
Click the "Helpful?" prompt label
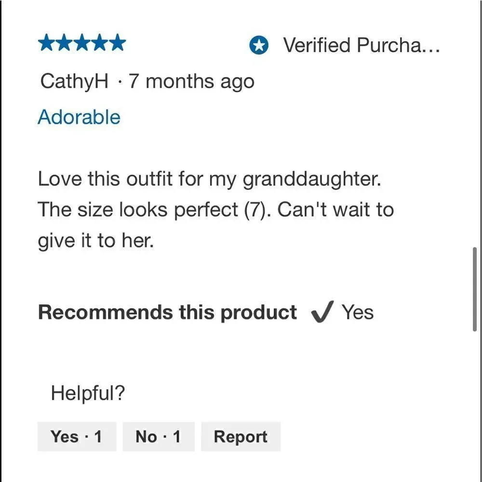[x=88, y=393]
